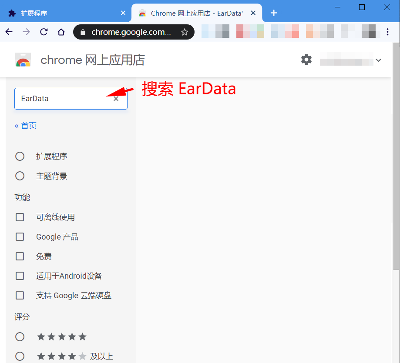This screenshot has width=400, height=363.
Task: Click the 扩展程序 puzzle-piece tab icon
Action: coord(12,13)
